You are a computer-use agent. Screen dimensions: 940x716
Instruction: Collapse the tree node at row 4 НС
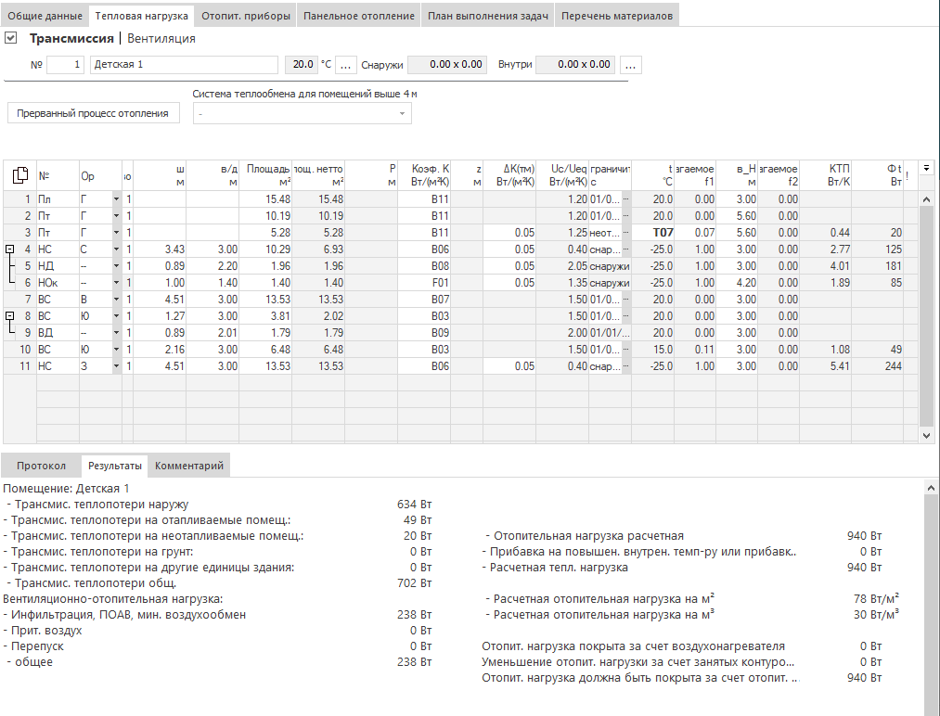click(x=9, y=249)
